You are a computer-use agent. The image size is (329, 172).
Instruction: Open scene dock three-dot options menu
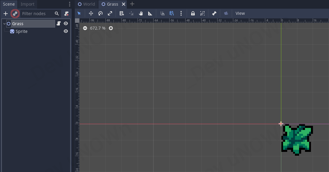point(70,4)
